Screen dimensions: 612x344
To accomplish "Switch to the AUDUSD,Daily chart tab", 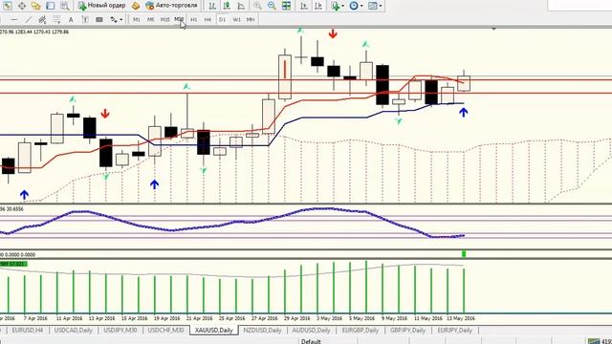I will [x=311, y=330].
